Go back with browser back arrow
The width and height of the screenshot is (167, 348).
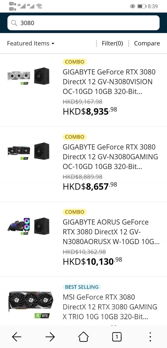tap(17, 337)
